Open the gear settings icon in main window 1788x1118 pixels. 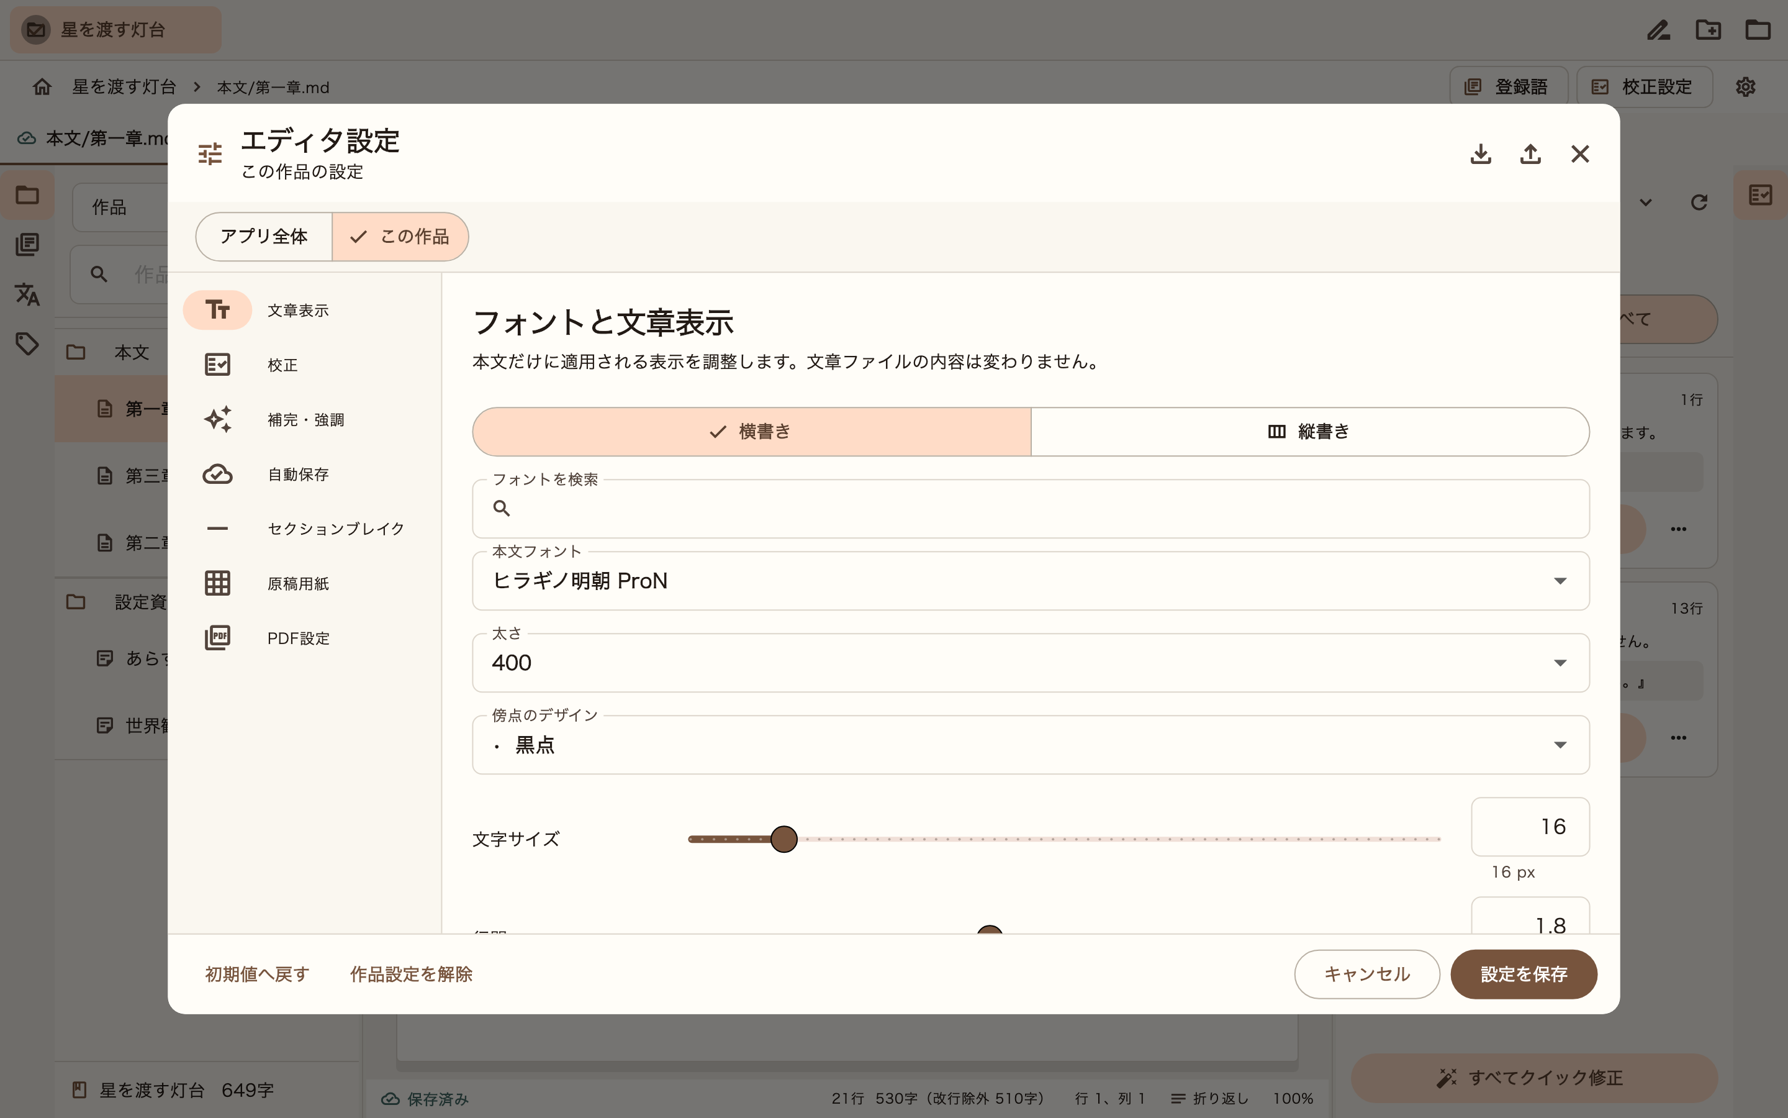tap(1745, 86)
